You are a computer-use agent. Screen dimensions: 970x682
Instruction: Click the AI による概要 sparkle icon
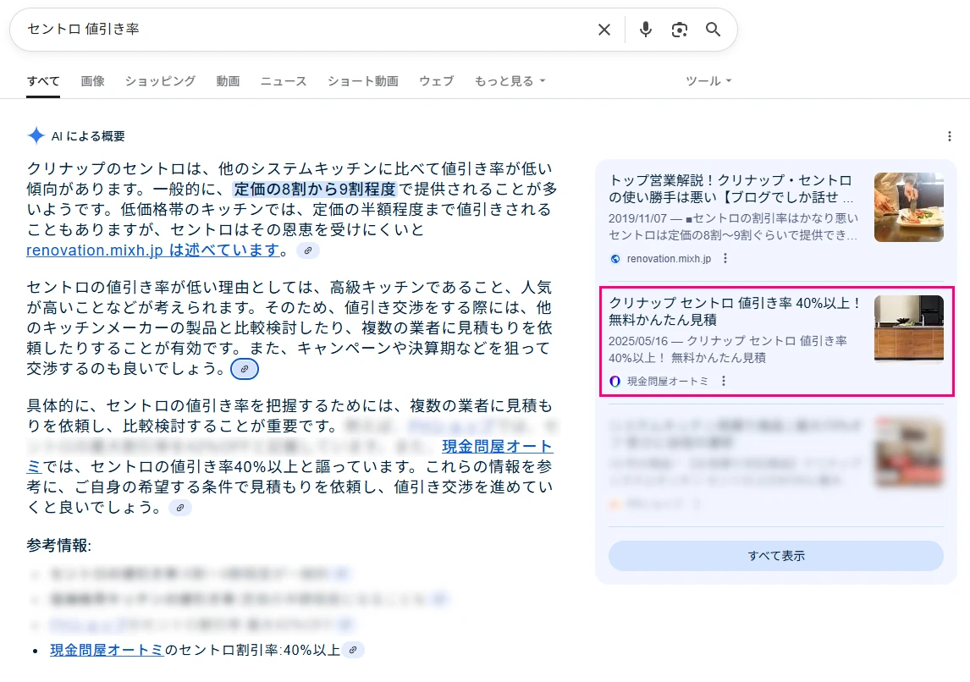point(36,135)
